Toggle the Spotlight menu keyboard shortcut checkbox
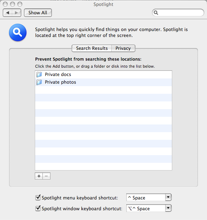207x220 pixels. click(x=38, y=197)
